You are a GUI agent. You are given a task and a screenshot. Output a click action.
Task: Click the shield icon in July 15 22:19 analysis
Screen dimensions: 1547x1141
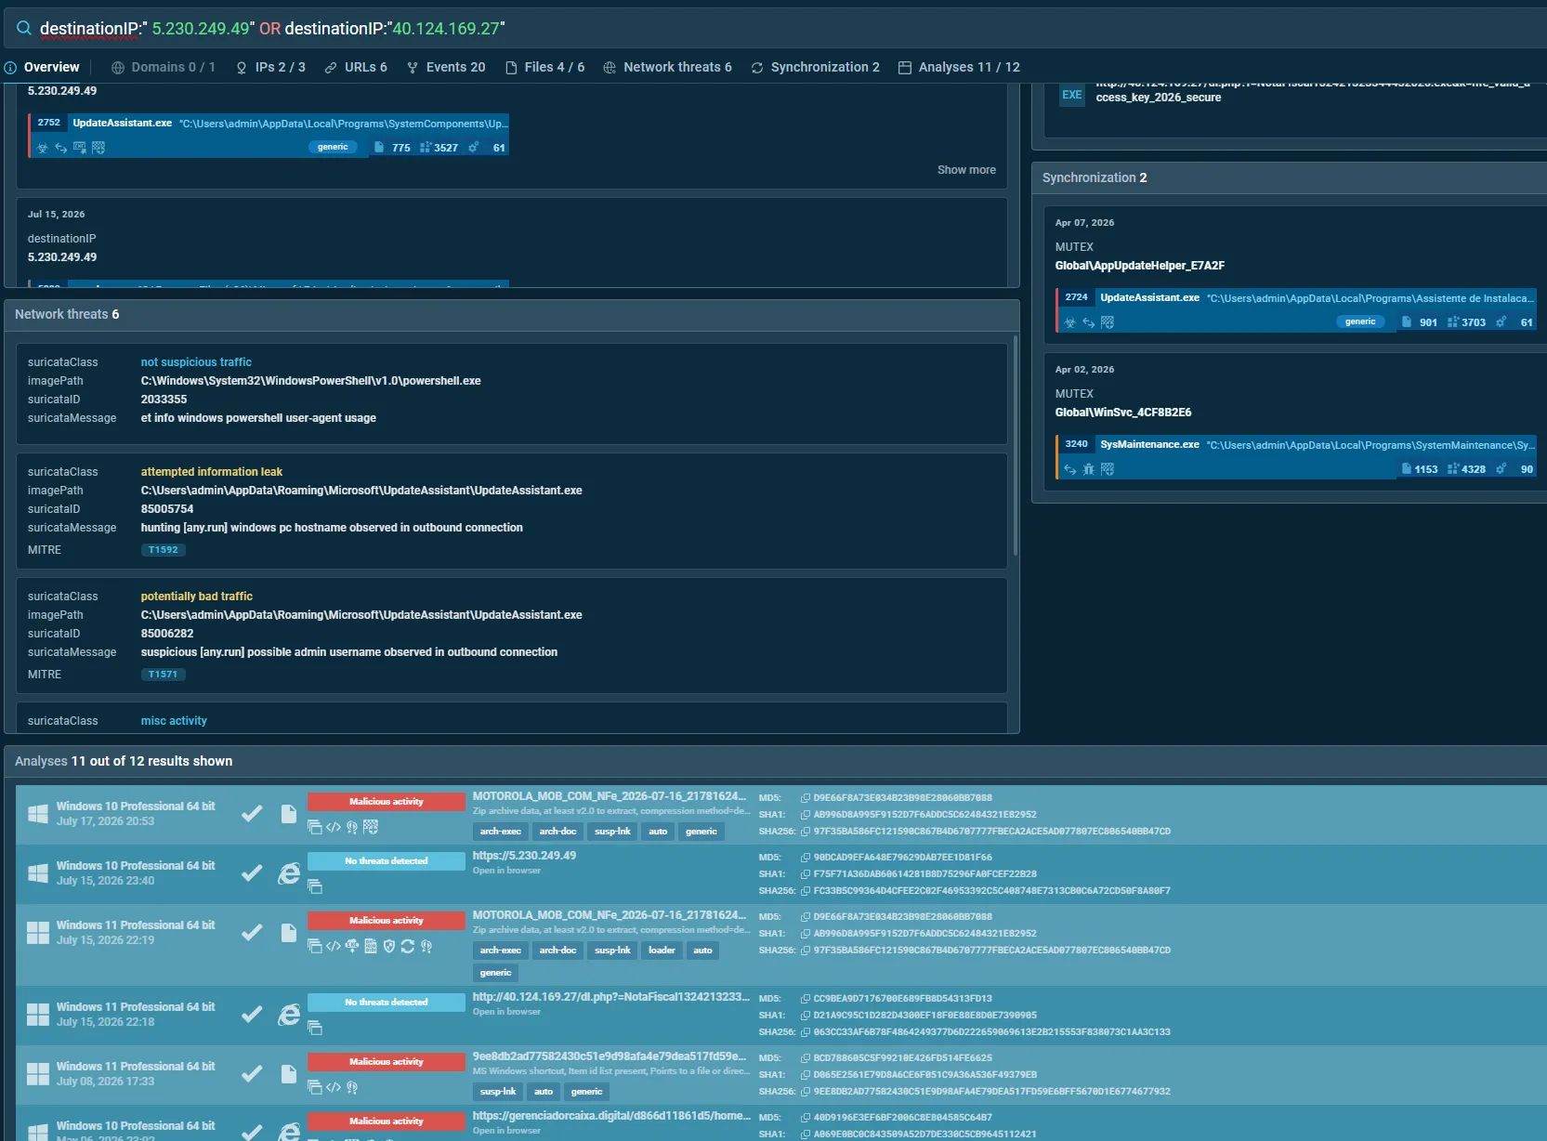[x=389, y=946]
